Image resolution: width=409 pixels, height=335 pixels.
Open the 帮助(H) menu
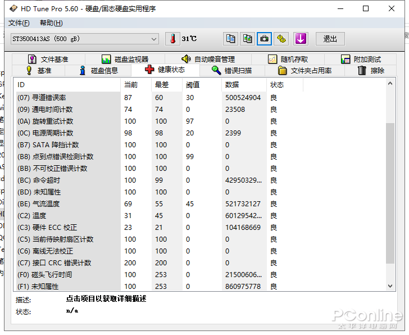51,23
